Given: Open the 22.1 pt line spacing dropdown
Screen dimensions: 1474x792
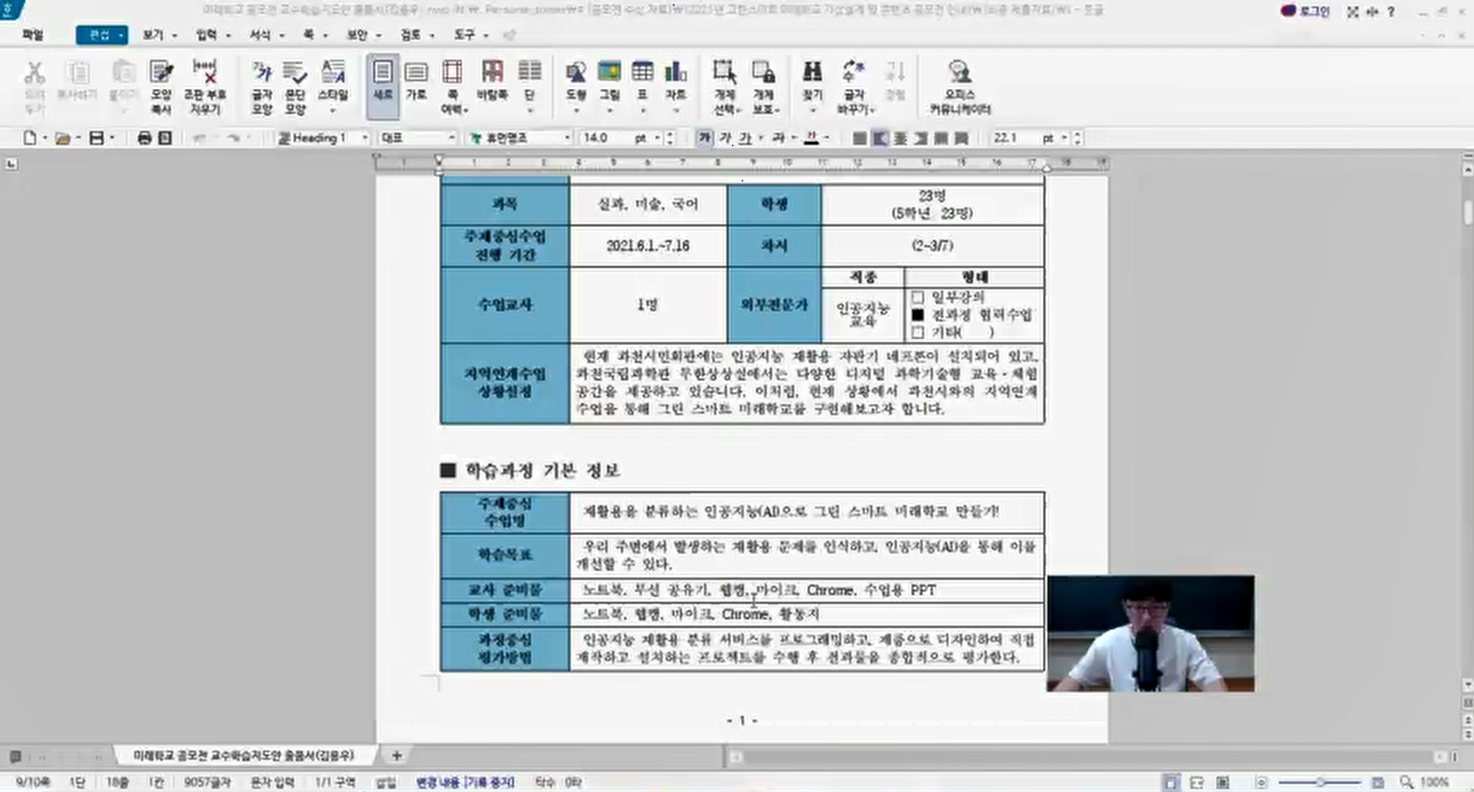Looking at the screenshot, I should (x=1064, y=138).
